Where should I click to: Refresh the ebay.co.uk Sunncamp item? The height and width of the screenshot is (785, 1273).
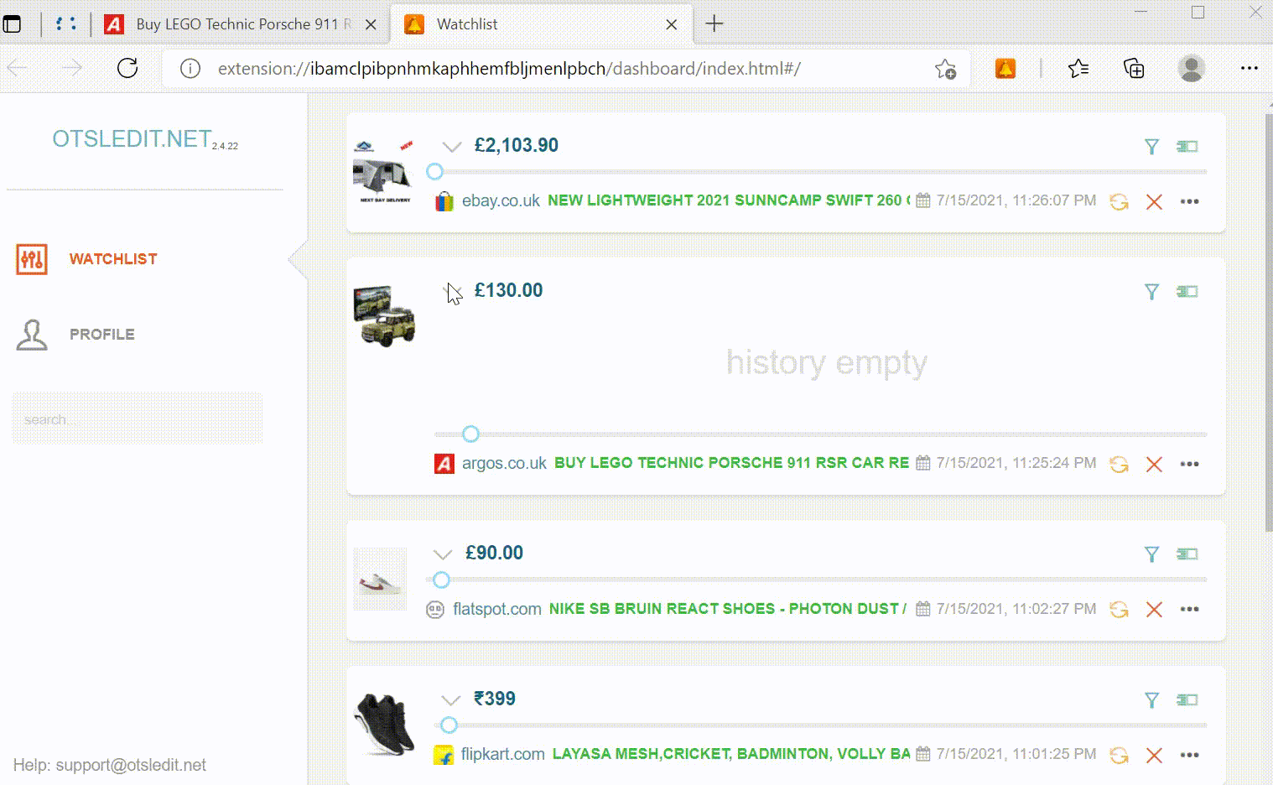pyautogui.click(x=1119, y=201)
